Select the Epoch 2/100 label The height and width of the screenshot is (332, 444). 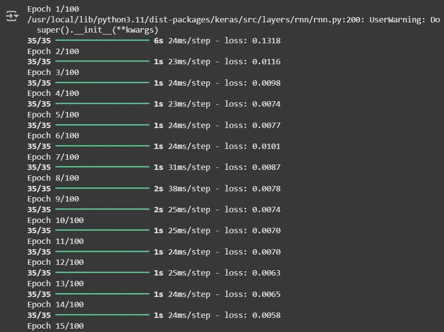53,51
